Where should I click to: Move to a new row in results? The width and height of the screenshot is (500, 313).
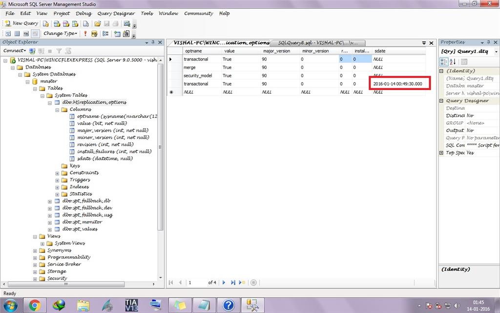coord(242,282)
